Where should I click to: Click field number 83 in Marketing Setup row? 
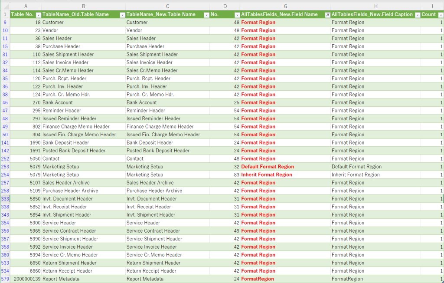pyautogui.click(x=225, y=174)
